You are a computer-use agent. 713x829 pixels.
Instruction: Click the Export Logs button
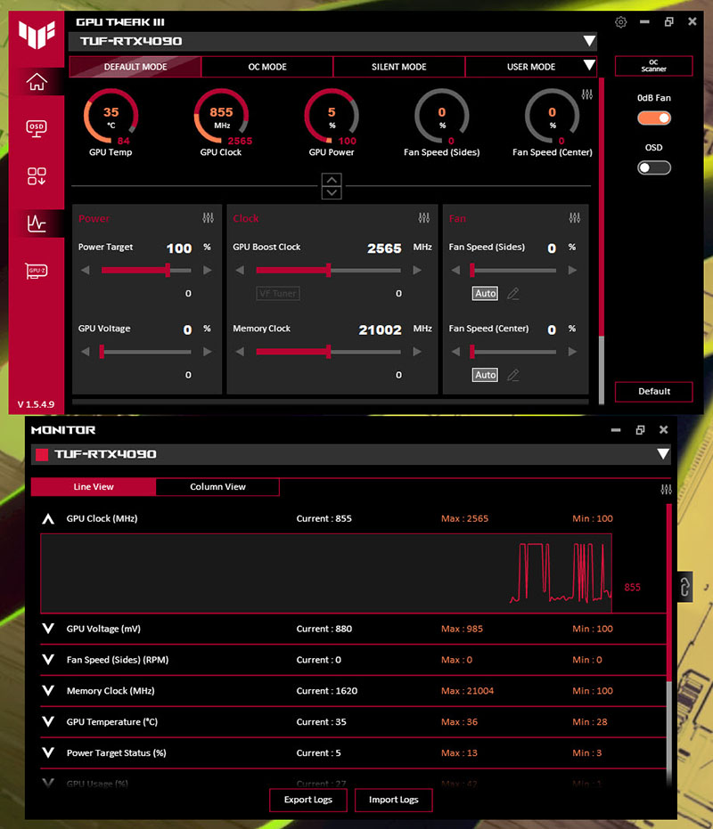pos(308,800)
